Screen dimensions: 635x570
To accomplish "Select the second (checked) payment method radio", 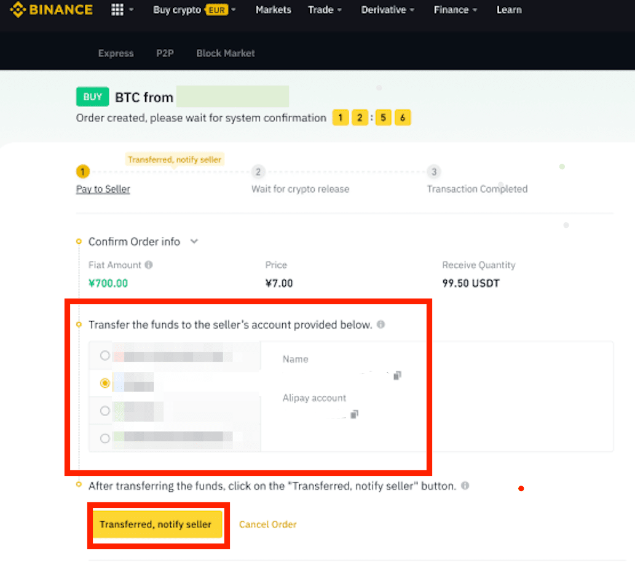I will [105, 383].
